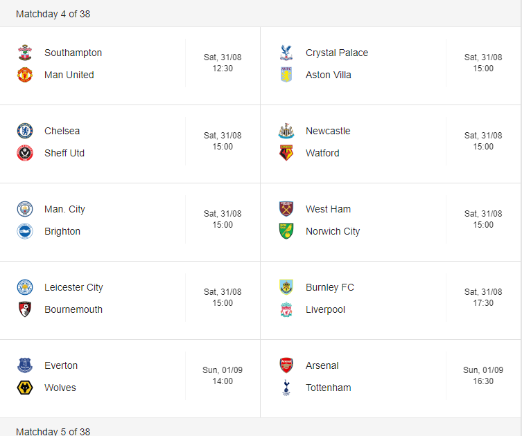The image size is (522, 436).
Task: Open the Newcastle team name link
Action: coord(328,131)
